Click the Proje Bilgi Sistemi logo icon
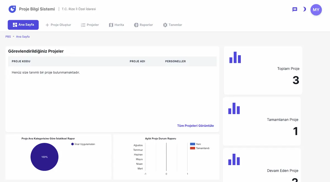330x182 pixels. point(12,9)
